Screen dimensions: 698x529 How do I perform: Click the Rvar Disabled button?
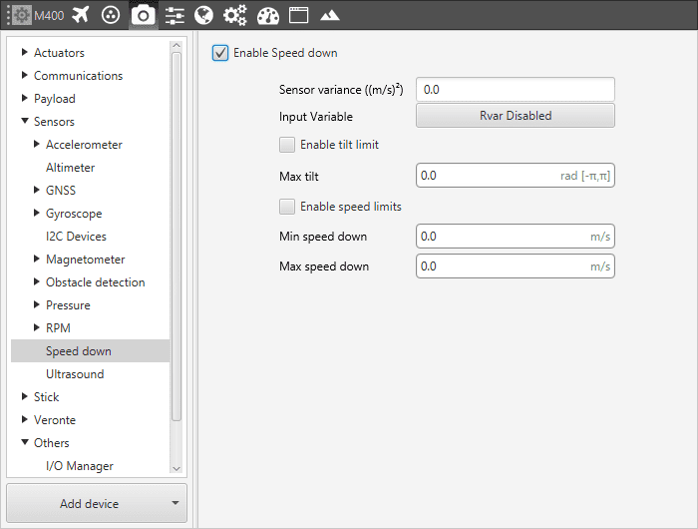click(x=516, y=116)
